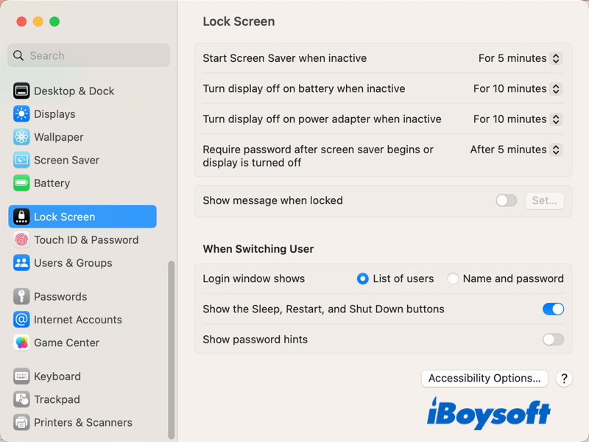Enable the Show message when locked toggle
589x442 pixels.
point(506,200)
